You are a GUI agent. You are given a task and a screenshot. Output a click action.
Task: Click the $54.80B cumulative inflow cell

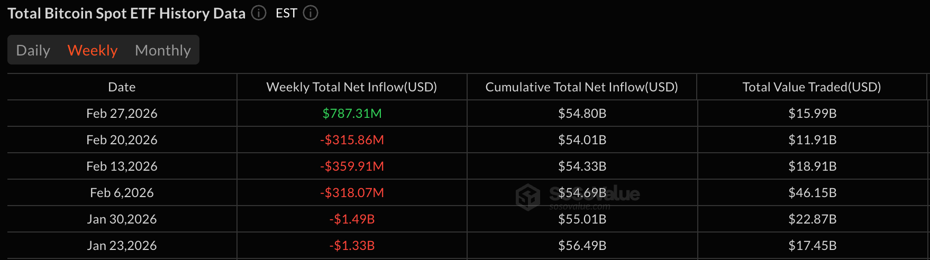582,114
